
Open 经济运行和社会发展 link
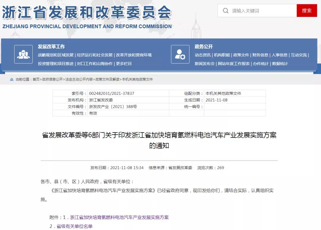click(x=95, y=55)
